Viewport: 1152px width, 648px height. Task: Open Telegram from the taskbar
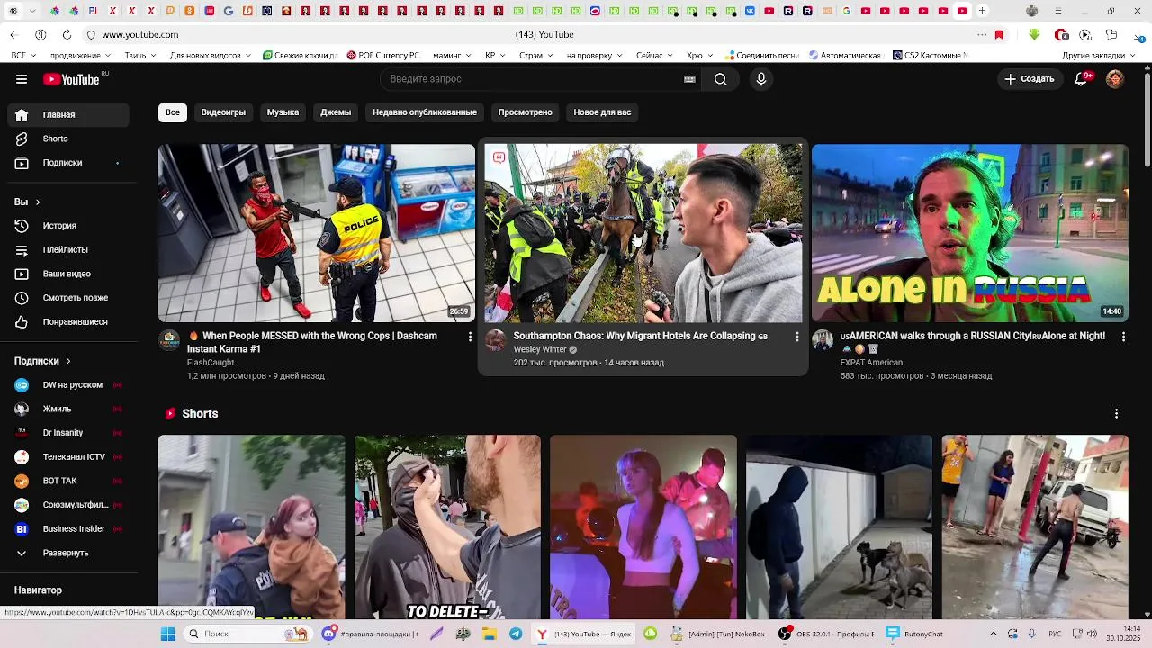tap(516, 634)
